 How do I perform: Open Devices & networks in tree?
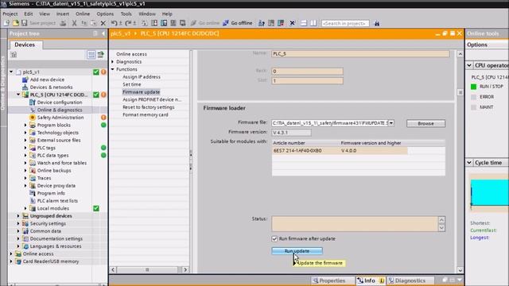click(x=51, y=87)
